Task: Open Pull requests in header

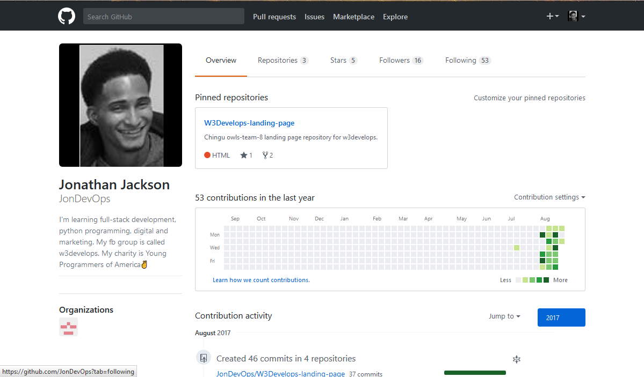Action: pos(274,17)
